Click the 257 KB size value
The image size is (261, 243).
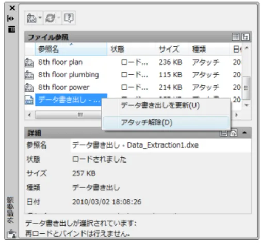[84, 173]
